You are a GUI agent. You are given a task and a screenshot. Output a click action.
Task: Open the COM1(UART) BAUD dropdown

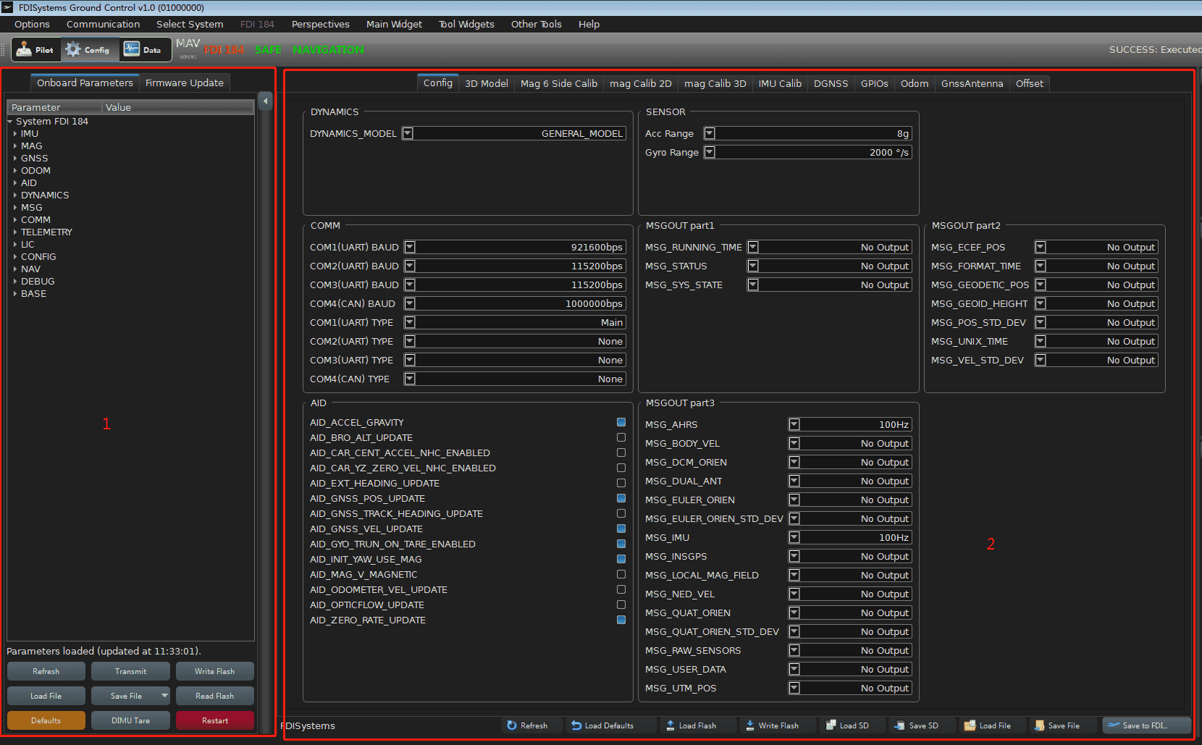coord(410,247)
